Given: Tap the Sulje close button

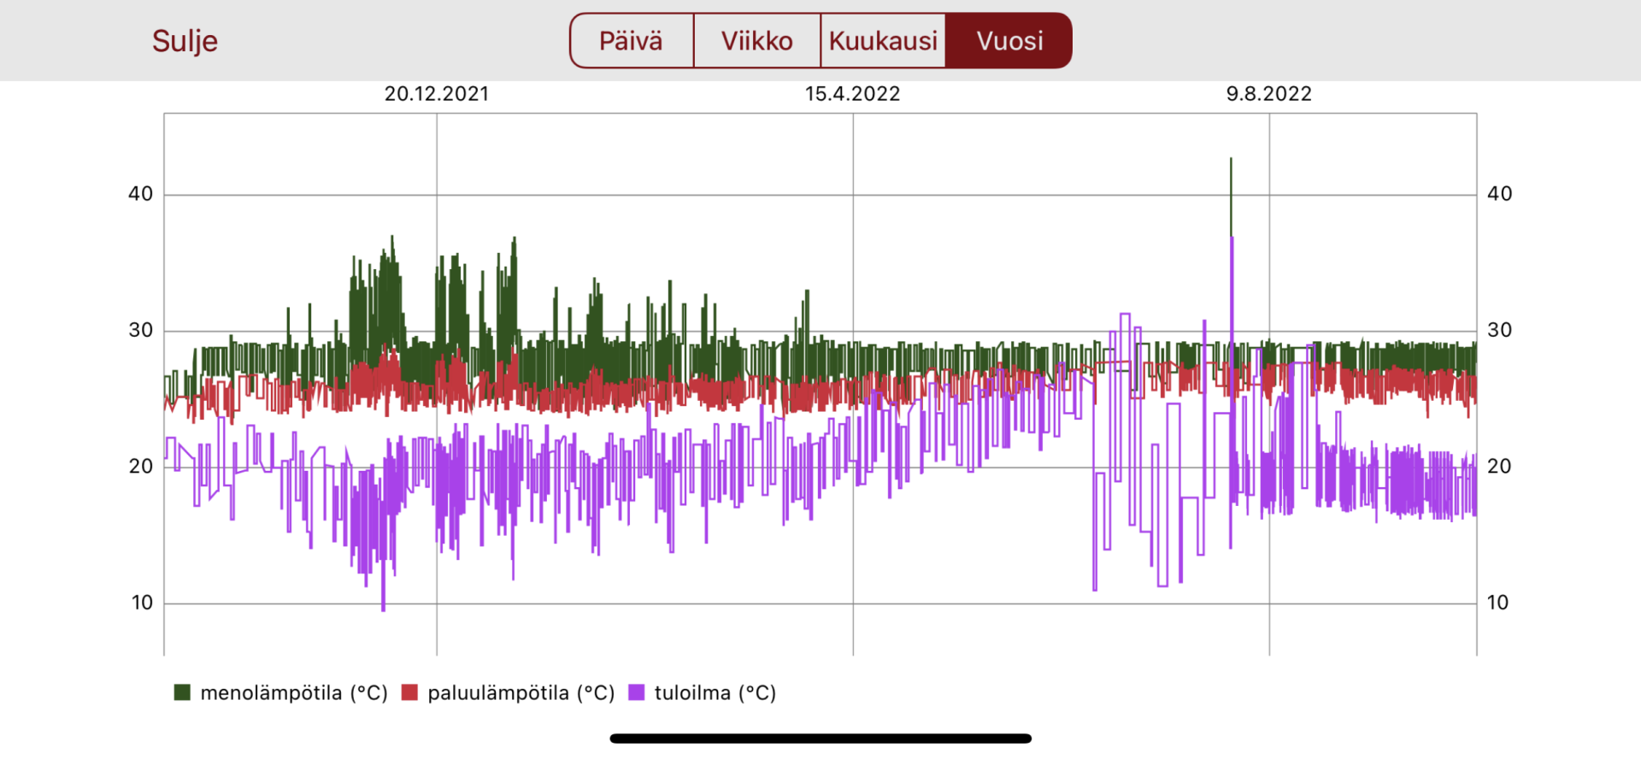Looking at the screenshot, I should pos(185,41).
